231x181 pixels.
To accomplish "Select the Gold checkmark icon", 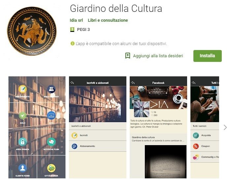I will pos(22,116).
